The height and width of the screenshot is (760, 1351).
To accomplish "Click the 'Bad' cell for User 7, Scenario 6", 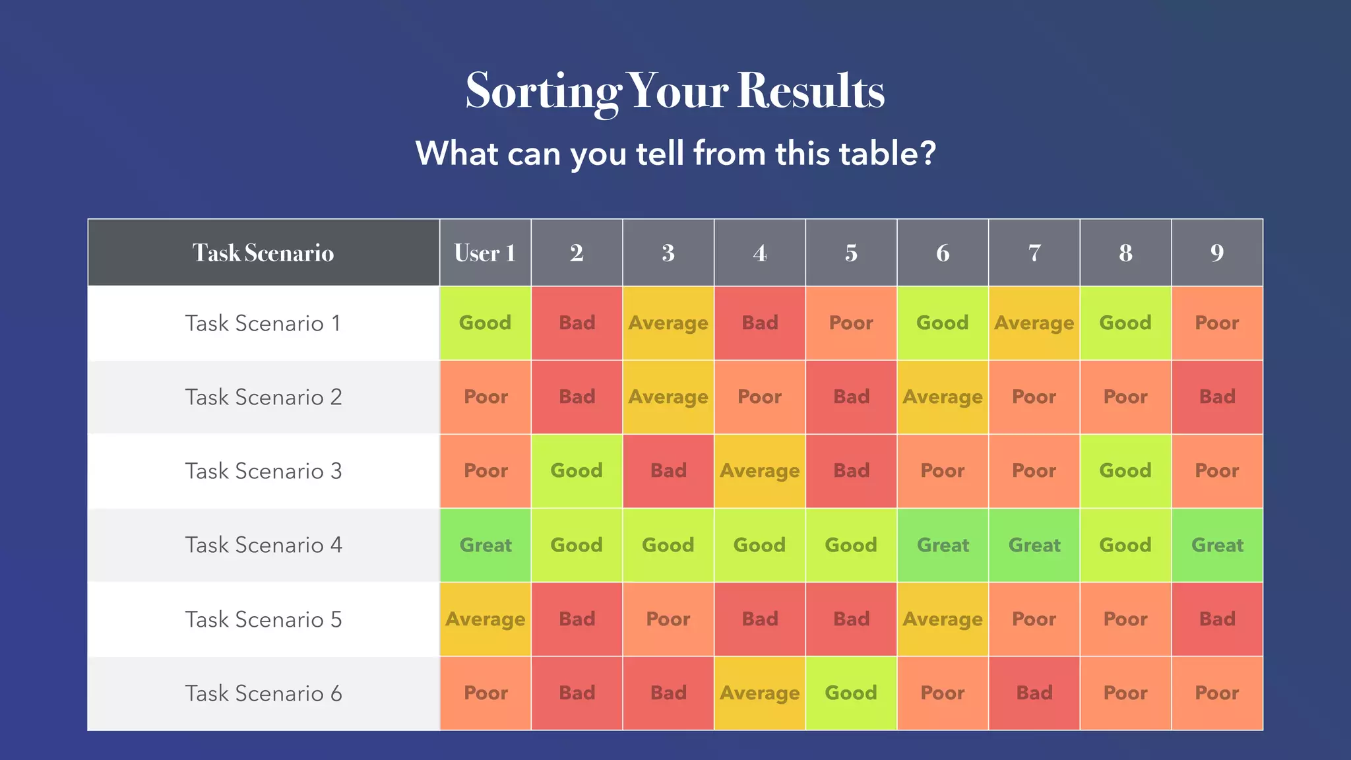I will click(1034, 693).
